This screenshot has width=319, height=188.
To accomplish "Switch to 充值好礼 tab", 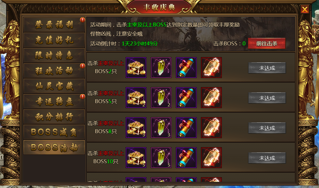I will (x=54, y=40).
